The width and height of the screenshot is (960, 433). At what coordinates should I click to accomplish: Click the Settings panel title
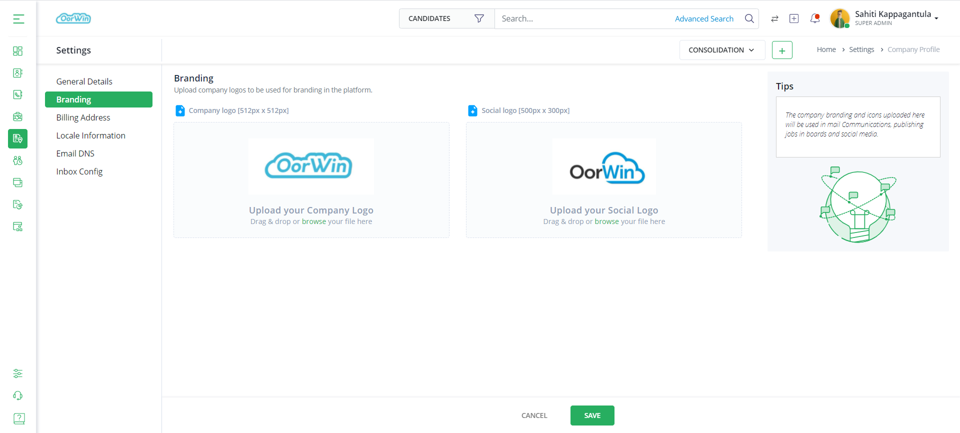click(x=73, y=50)
